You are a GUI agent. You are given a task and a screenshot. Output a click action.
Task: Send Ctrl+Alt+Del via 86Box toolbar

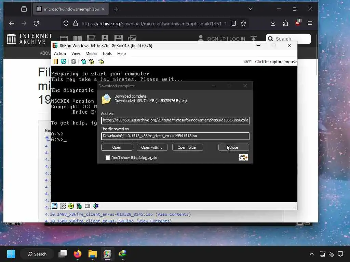click(83, 61)
